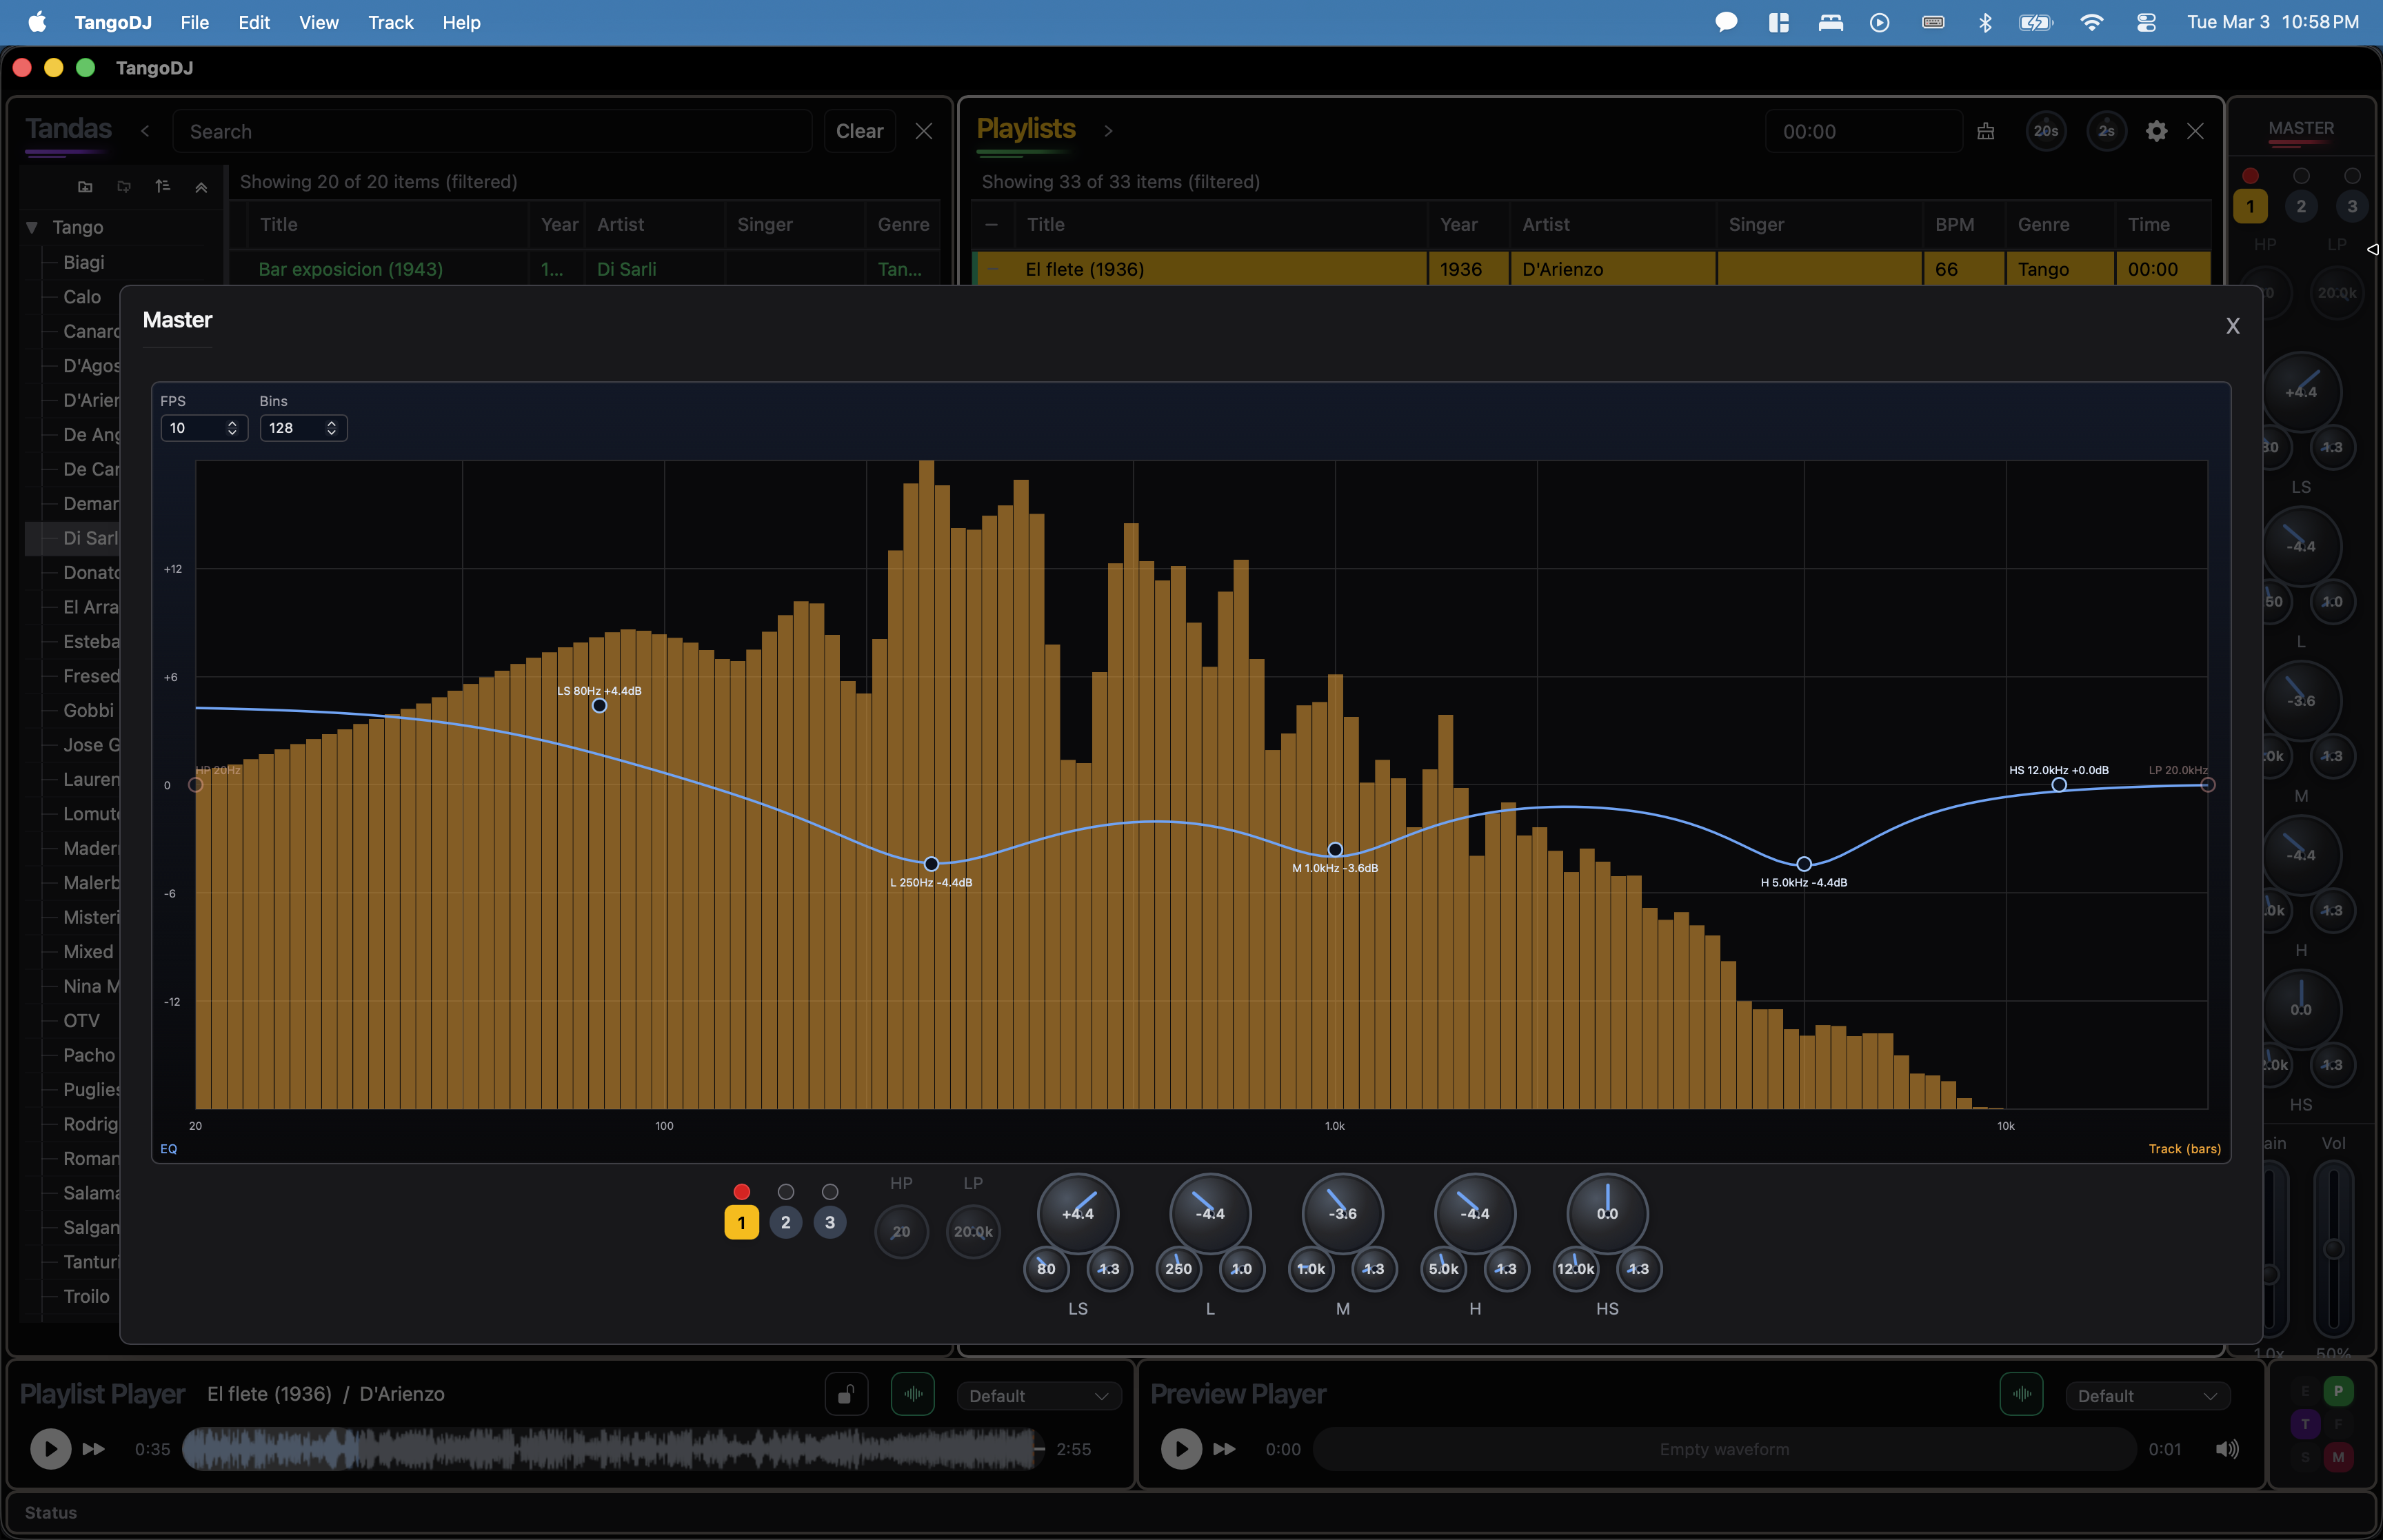Sort the Tandas list using the sort icon
The width and height of the screenshot is (2383, 1540).
(162, 186)
